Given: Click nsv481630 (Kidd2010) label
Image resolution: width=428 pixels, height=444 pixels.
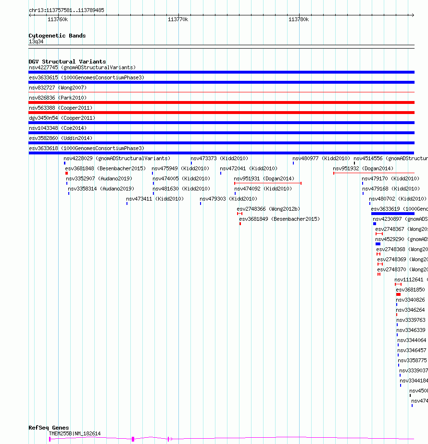Looking at the screenshot, I should [x=181, y=189].
